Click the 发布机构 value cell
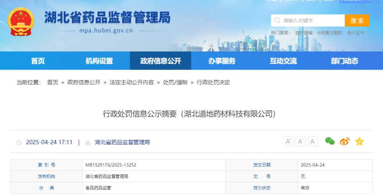383x195 pixels. 154,177
